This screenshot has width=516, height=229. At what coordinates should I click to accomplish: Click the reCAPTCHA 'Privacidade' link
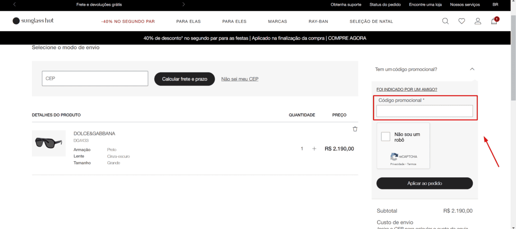pos(397,164)
